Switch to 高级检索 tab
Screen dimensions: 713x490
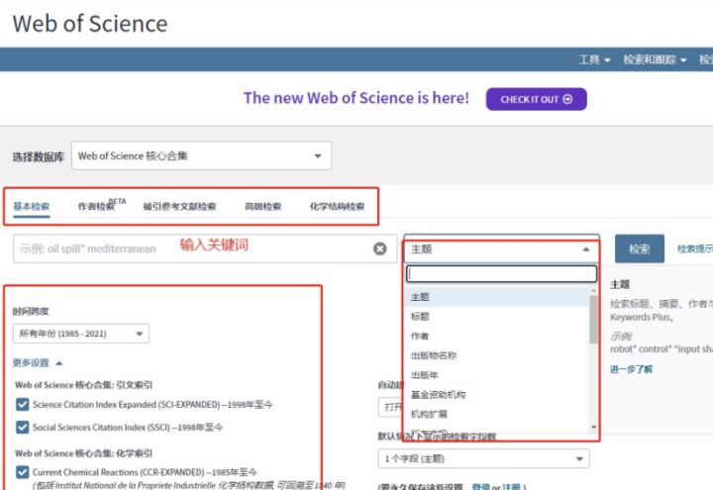[x=262, y=206]
